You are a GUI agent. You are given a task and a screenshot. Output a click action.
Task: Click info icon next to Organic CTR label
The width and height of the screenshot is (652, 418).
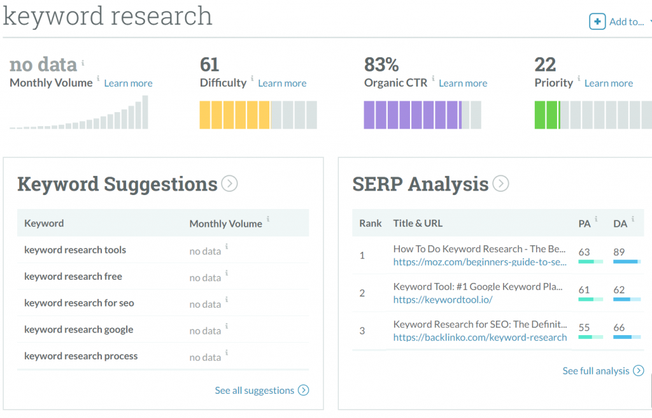click(x=433, y=79)
